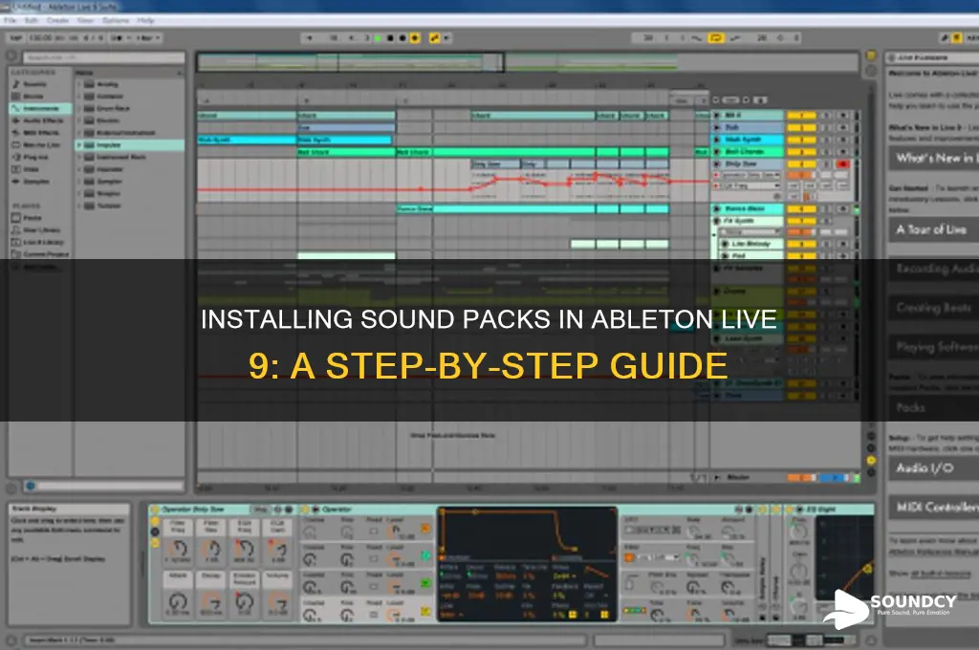
Task: Toggle the yellow Key Map mode button
Action: (956, 38)
